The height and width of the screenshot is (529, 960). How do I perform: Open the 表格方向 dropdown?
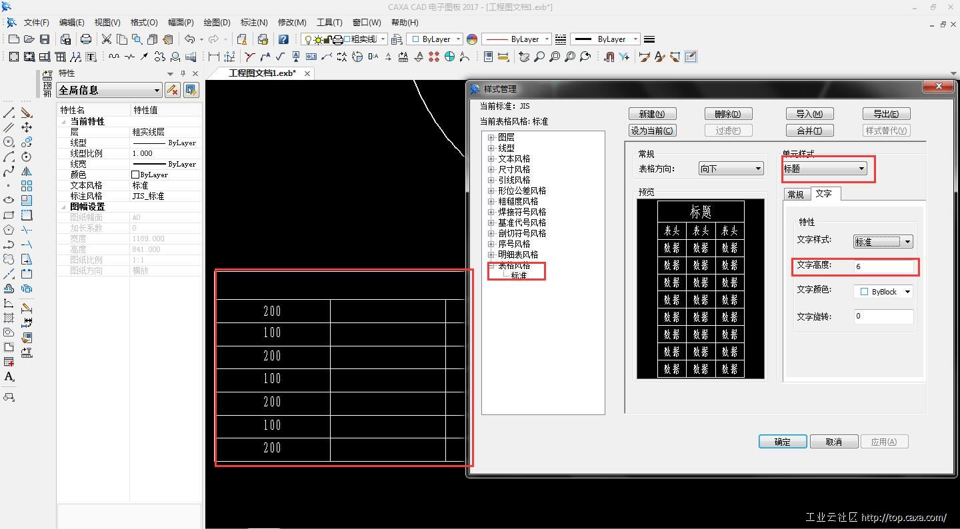pos(757,169)
